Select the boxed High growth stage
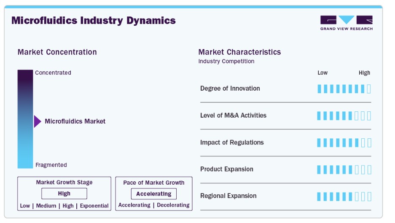The width and height of the screenshot is (395, 223). click(x=64, y=194)
